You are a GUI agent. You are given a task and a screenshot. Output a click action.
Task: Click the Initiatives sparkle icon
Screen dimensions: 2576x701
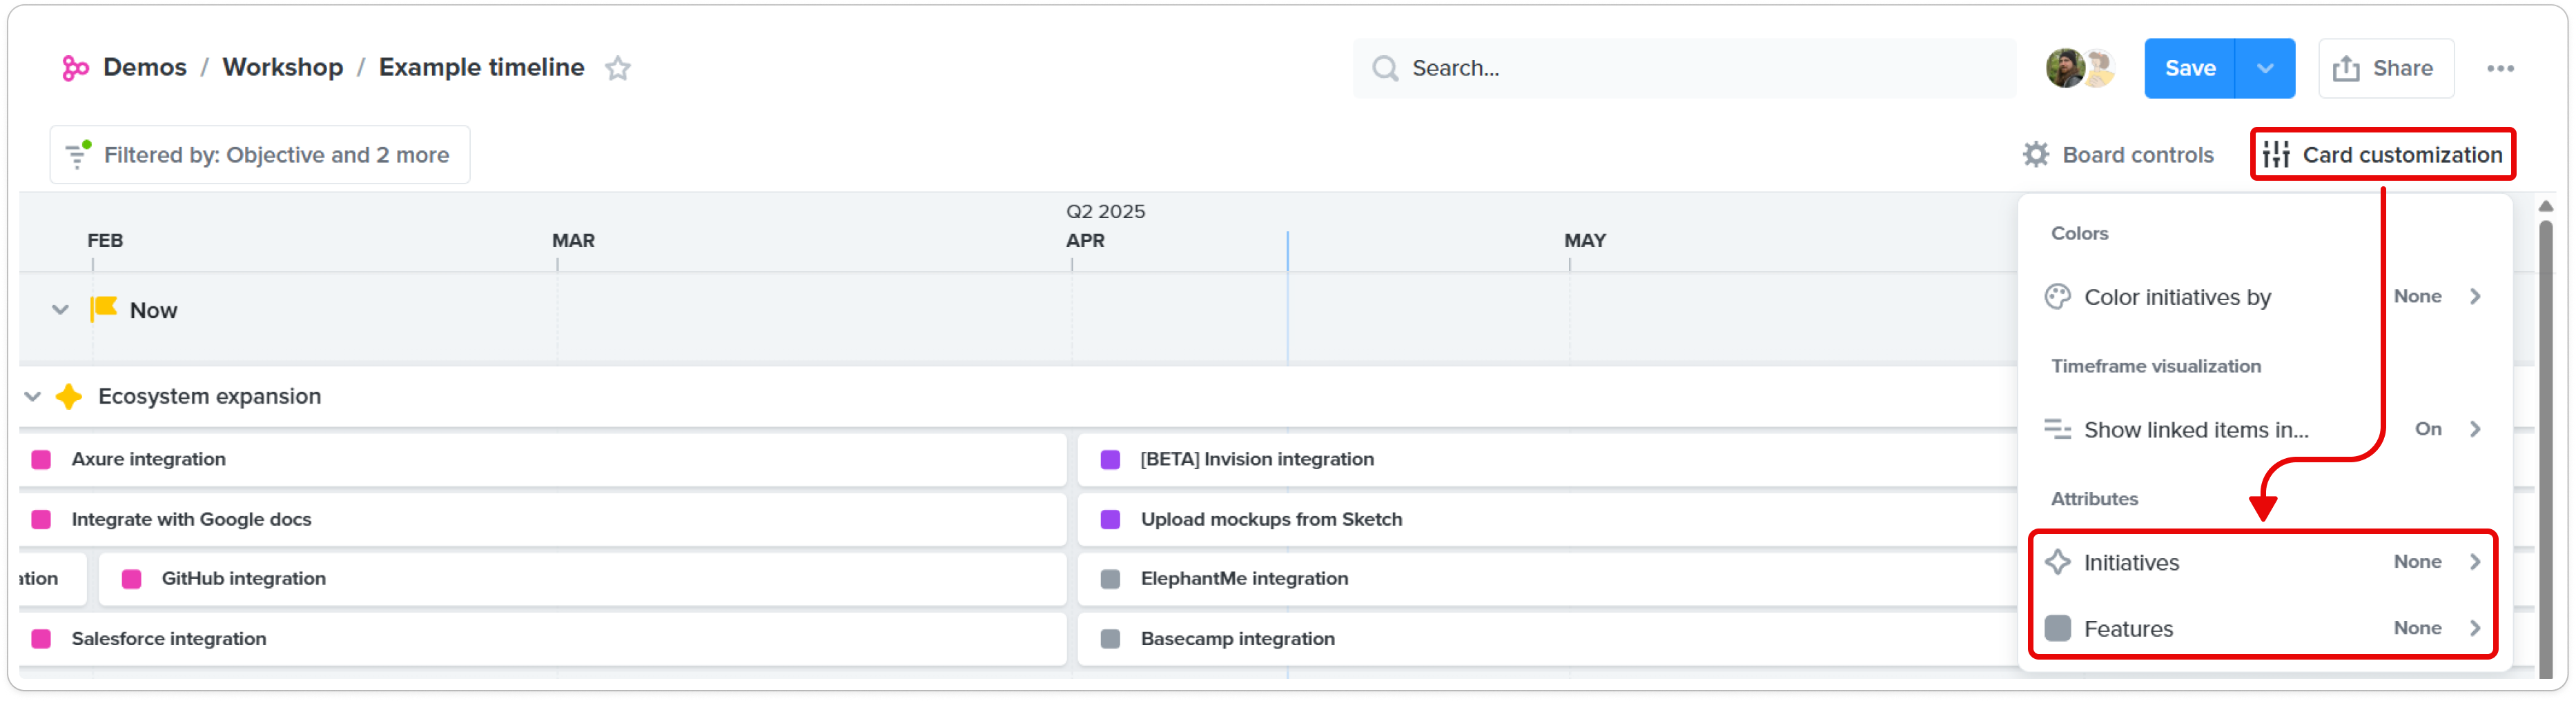[2057, 562]
